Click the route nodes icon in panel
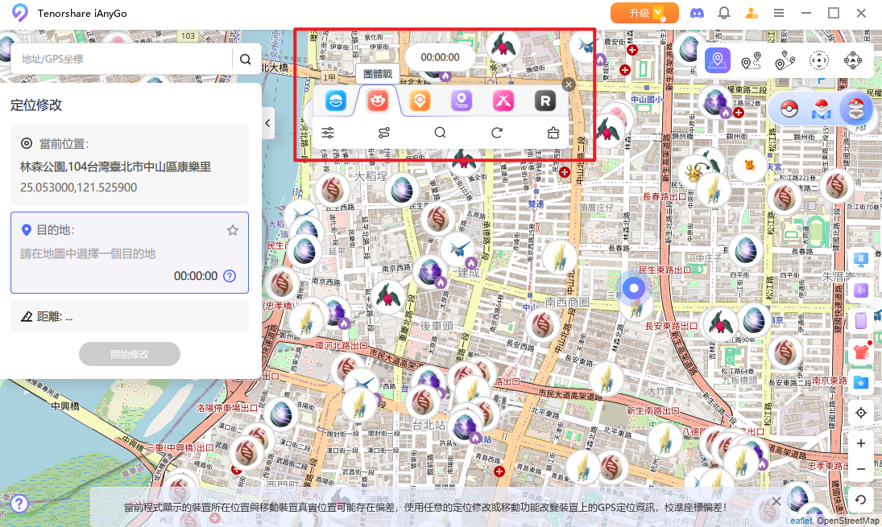 [384, 133]
